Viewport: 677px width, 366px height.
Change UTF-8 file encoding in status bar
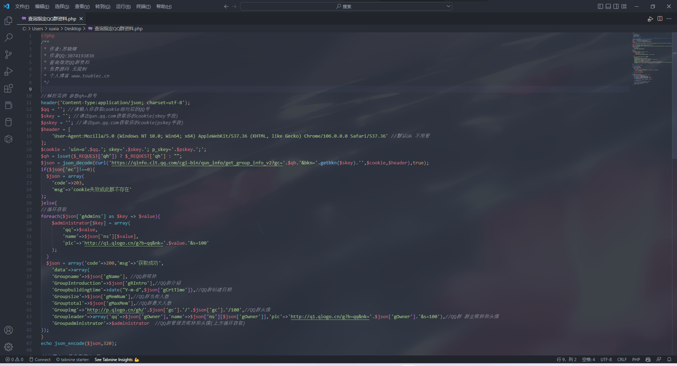(x=606, y=359)
